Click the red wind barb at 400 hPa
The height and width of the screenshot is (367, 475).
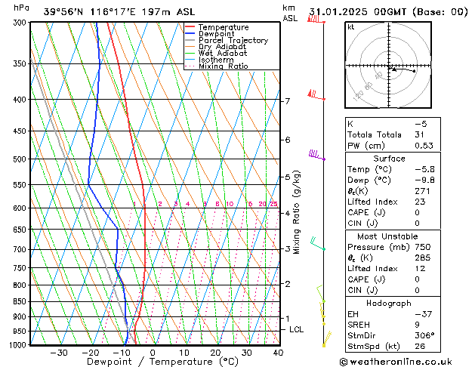[316, 95]
